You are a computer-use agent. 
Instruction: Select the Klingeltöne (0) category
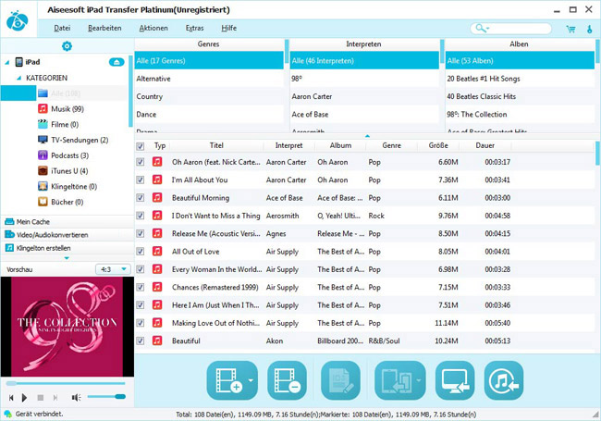point(67,186)
